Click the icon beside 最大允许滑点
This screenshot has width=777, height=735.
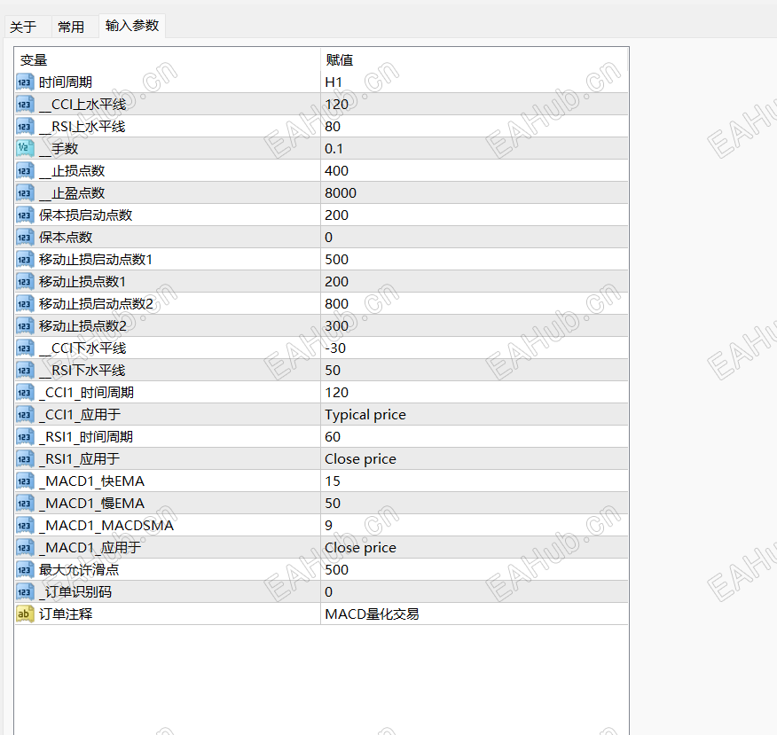(x=25, y=570)
